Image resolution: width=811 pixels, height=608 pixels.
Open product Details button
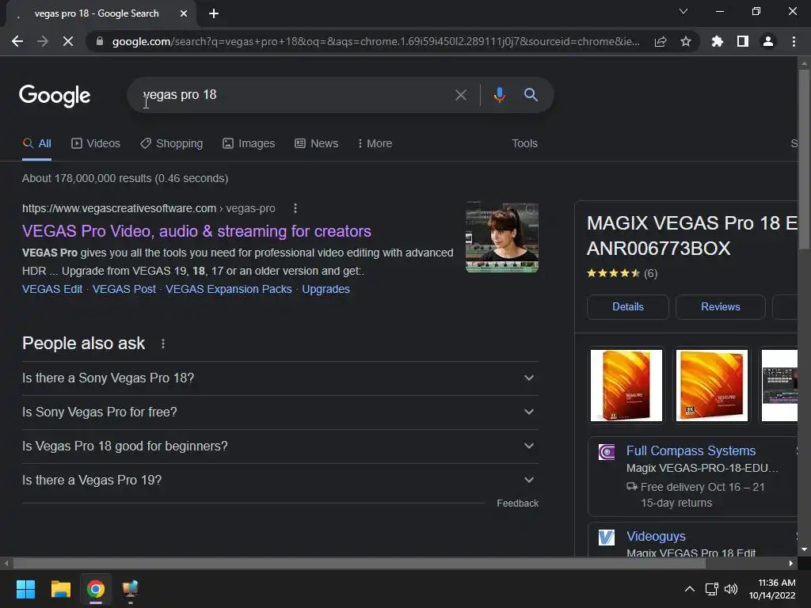click(x=628, y=306)
